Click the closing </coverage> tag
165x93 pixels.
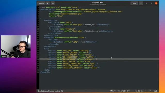click(x=50, y=46)
